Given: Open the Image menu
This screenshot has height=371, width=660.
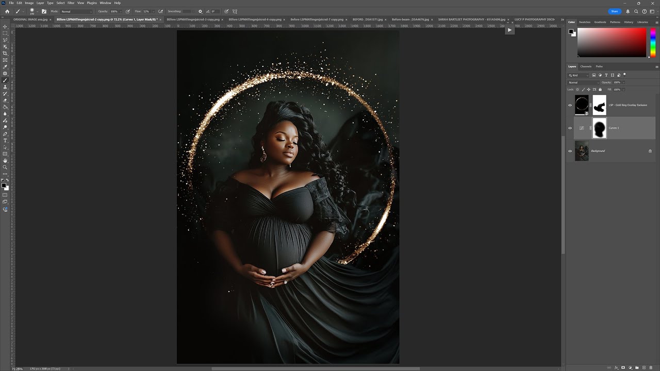Looking at the screenshot, I should (x=29, y=3).
